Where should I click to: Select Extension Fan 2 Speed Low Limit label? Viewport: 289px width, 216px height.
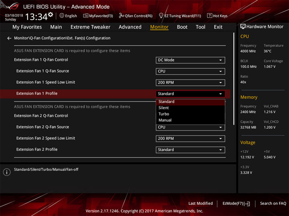[x=45, y=138]
